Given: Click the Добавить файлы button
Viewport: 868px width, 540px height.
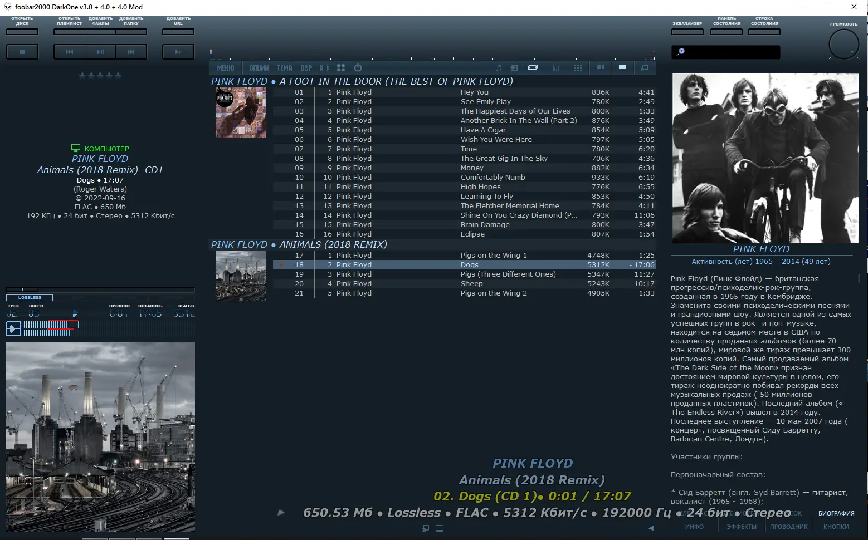Looking at the screenshot, I should [100, 32].
